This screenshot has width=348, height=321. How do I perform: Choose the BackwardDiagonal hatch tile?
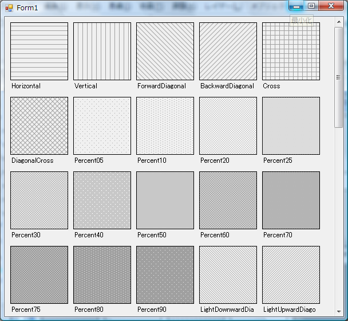[x=228, y=51]
